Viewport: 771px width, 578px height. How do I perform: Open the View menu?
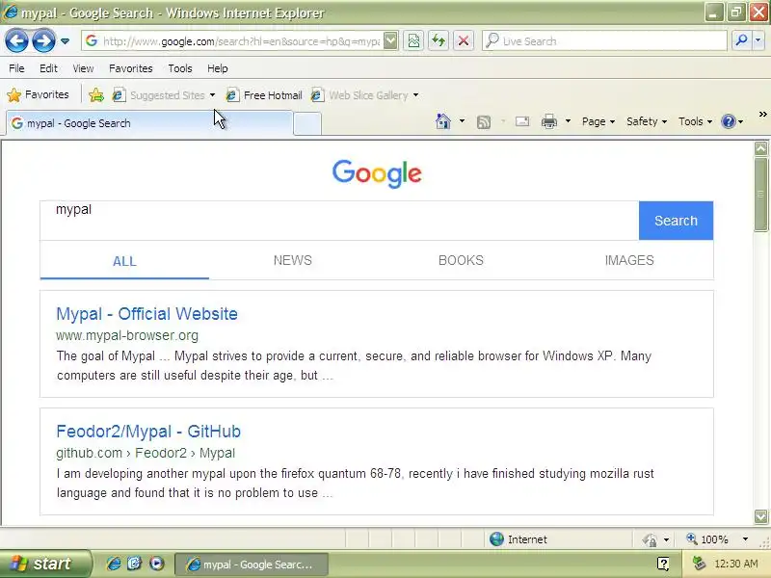tap(83, 68)
